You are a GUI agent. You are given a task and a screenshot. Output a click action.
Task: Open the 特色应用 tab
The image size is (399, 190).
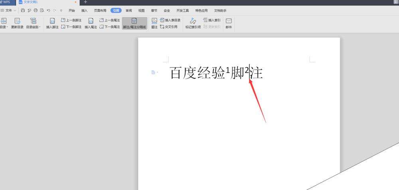pyautogui.click(x=201, y=11)
